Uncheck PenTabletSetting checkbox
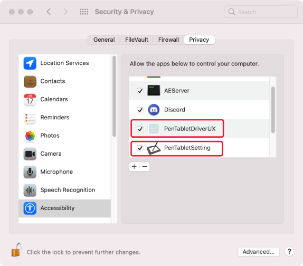Viewport: 303px width, 266px height. (x=140, y=148)
